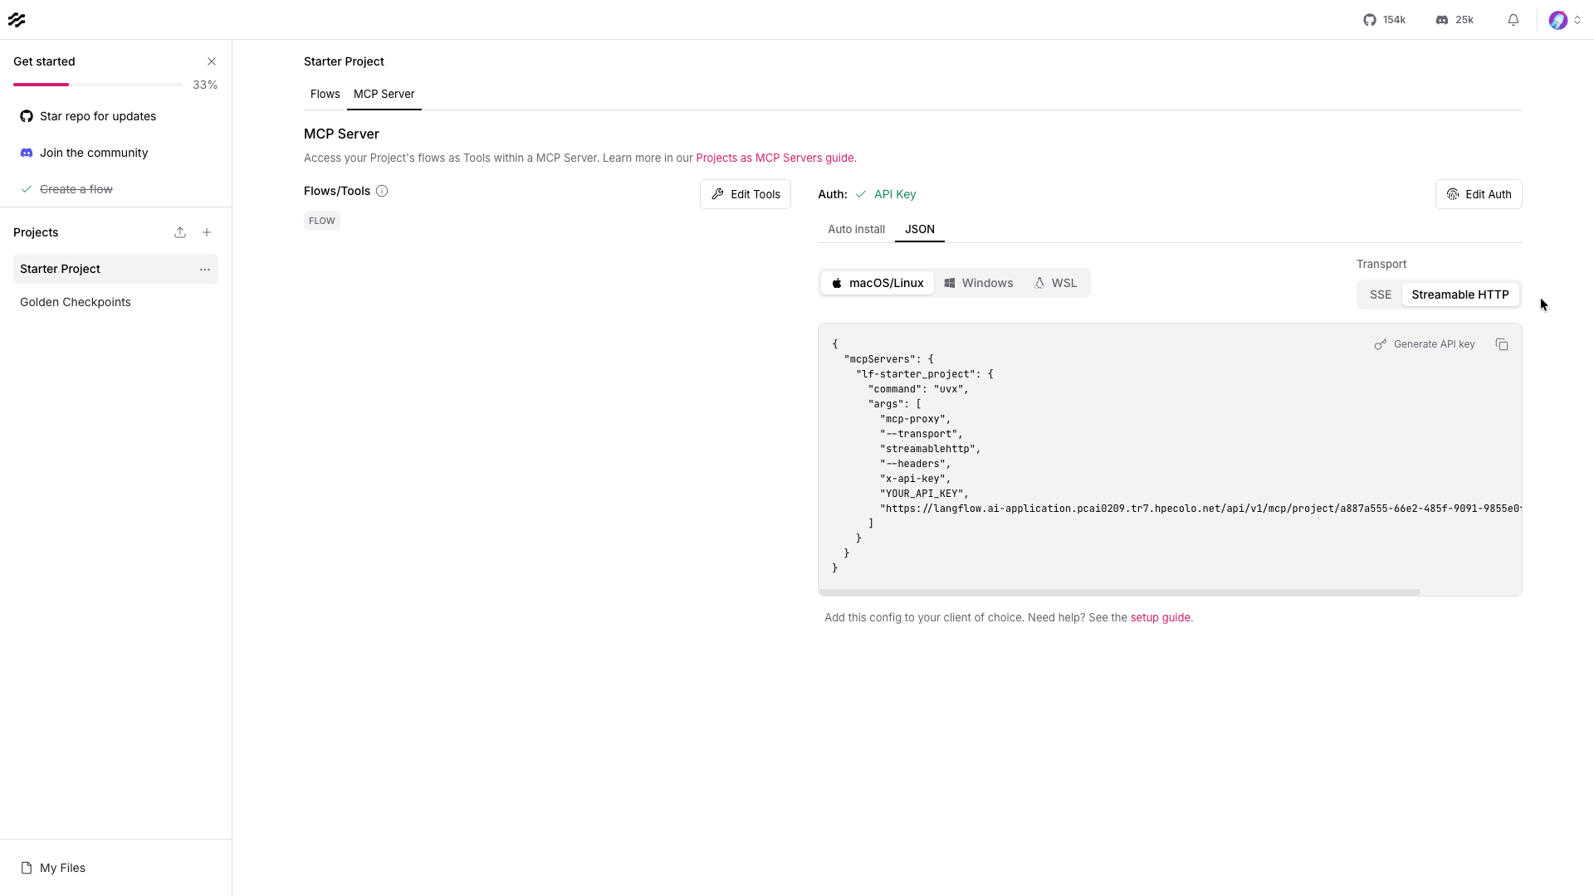Click the "x-api-key" line in code
This screenshot has width=1594, height=896.
(x=915, y=479)
